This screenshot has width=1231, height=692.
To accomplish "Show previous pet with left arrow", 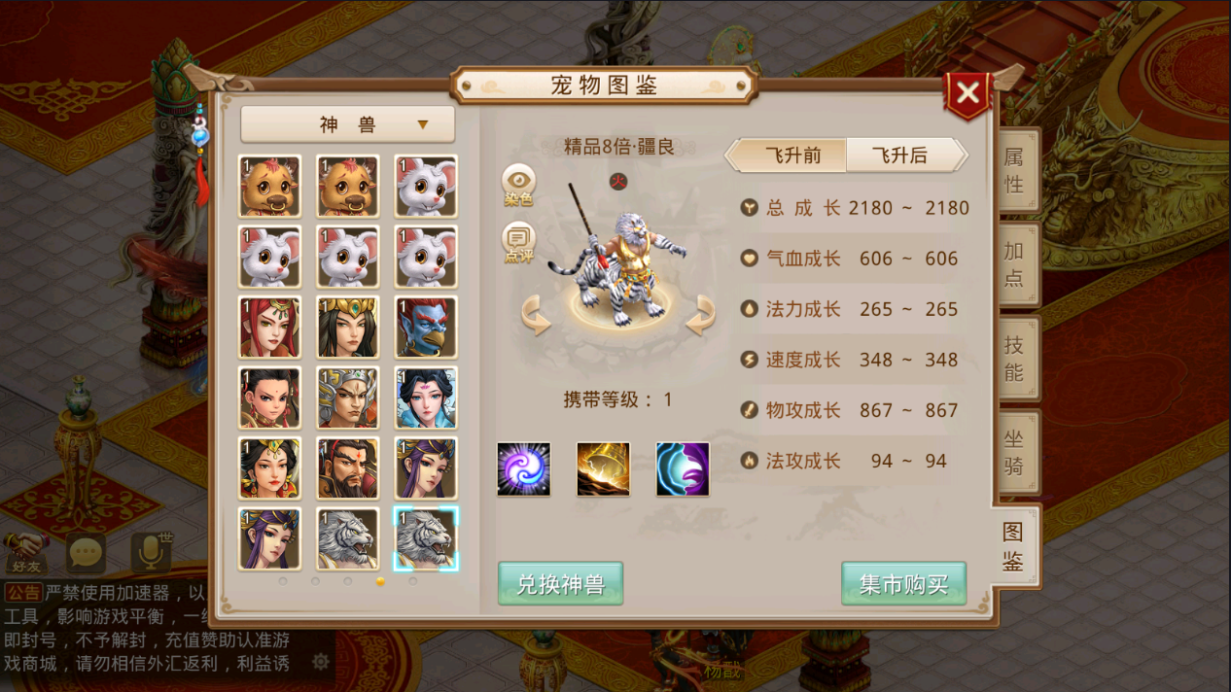I will click(x=537, y=317).
